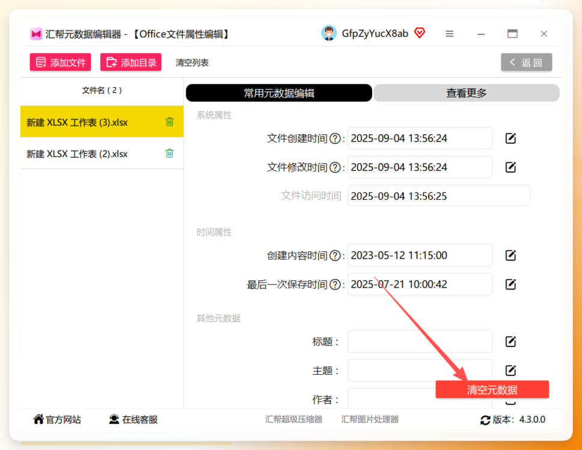582x450 pixels.
Task: Click the version refresh icon
Action: coord(485,420)
